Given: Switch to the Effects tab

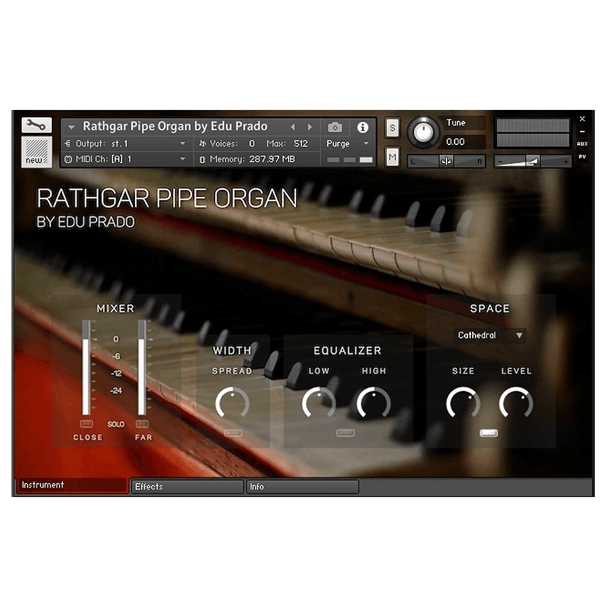Looking at the screenshot, I should pos(187,487).
